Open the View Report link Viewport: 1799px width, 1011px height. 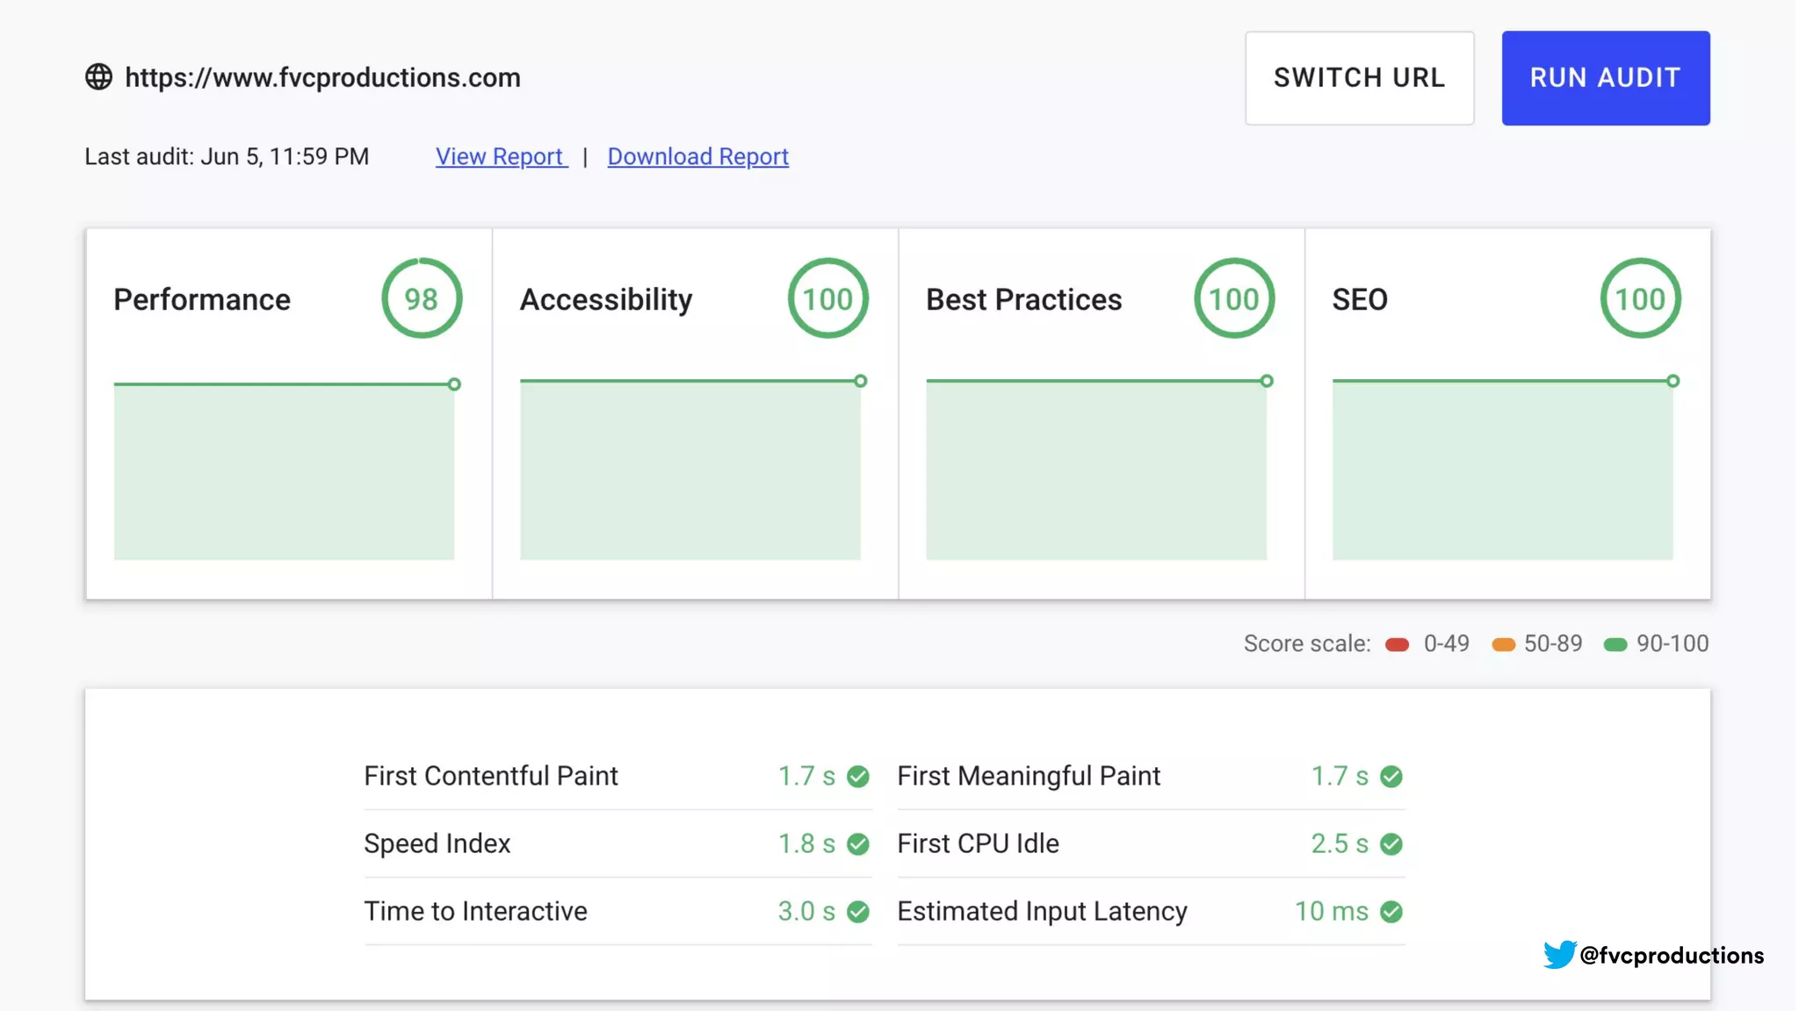[x=501, y=156]
